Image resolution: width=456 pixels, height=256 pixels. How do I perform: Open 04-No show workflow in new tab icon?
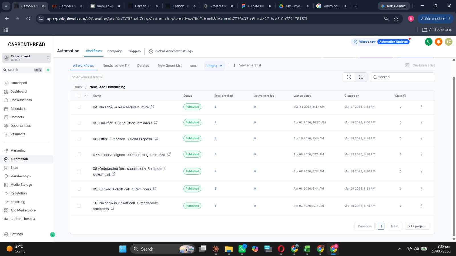(x=152, y=107)
